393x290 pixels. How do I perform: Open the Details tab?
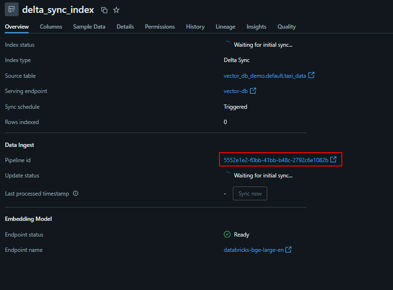coord(125,27)
